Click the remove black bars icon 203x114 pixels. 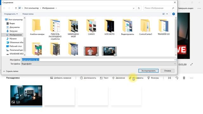click(x=169, y=78)
